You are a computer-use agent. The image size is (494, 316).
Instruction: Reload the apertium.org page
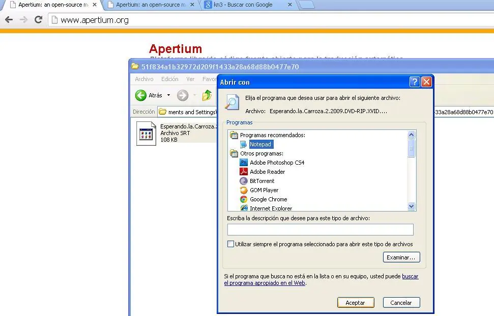(x=39, y=19)
